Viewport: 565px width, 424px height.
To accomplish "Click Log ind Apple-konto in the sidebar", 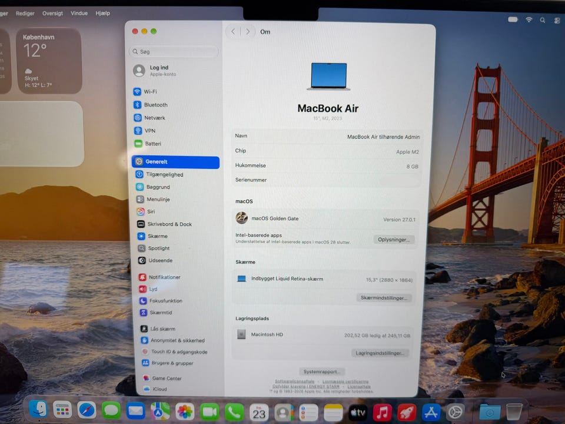I will click(155, 71).
